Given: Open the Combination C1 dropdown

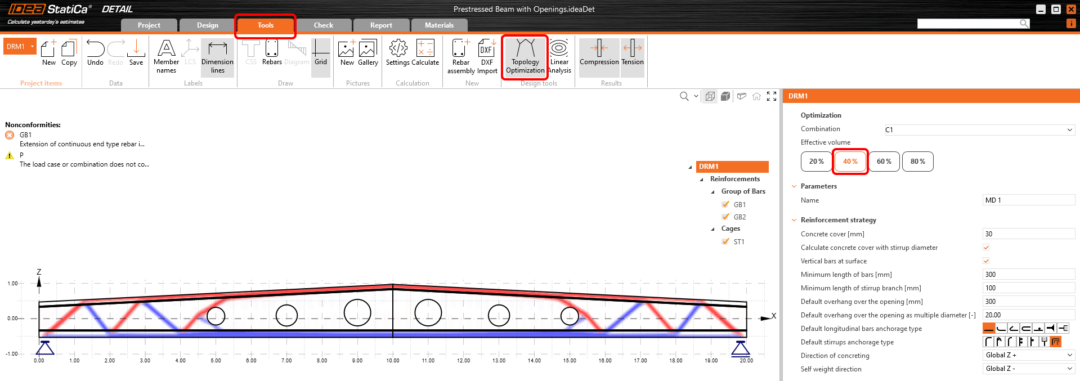Looking at the screenshot, I should pyautogui.click(x=979, y=130).
